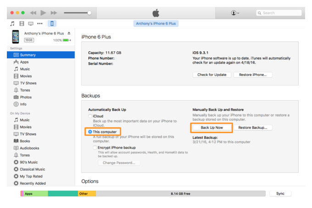Click the Other storage bar segment

coord(87,194)
